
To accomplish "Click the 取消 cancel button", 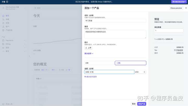I will point(134,104).
